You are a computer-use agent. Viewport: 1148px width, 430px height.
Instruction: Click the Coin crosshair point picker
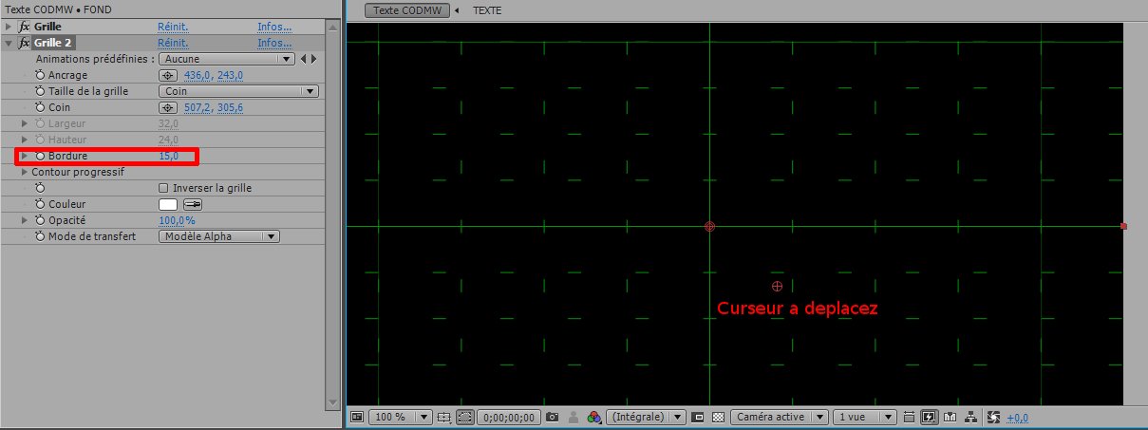pos(168,107)
